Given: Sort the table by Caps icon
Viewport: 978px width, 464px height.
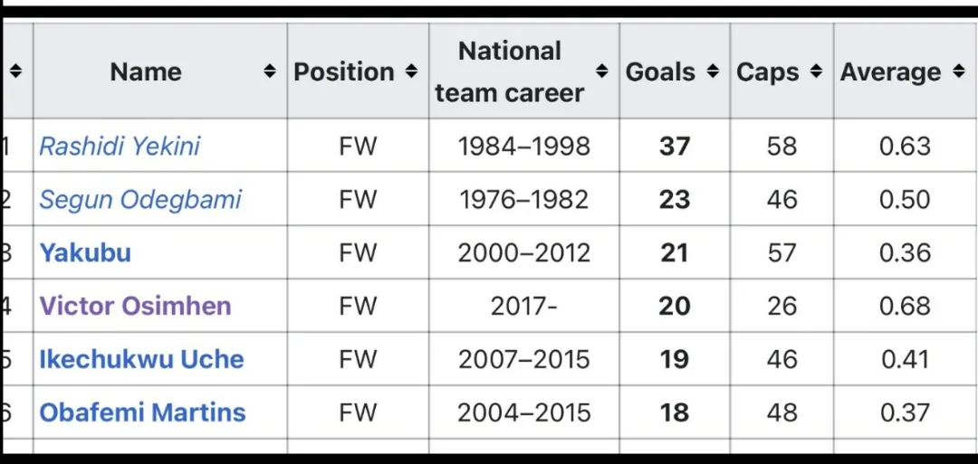Looking at the screenshot, I should click(816, 71).
